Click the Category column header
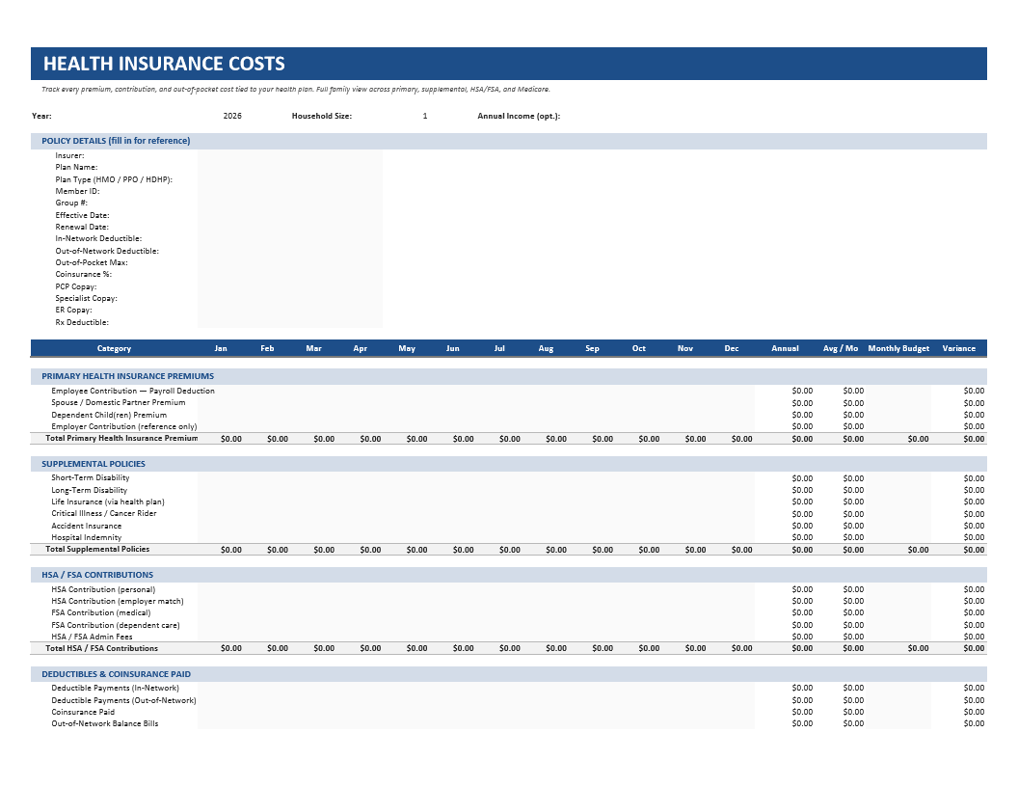 [115, 349]
